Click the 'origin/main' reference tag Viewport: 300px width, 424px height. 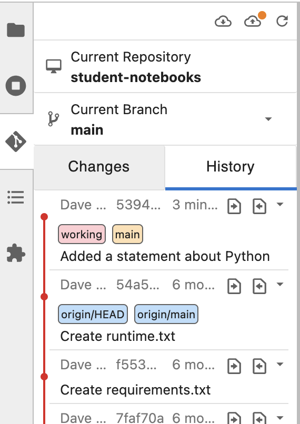(166, 314)
